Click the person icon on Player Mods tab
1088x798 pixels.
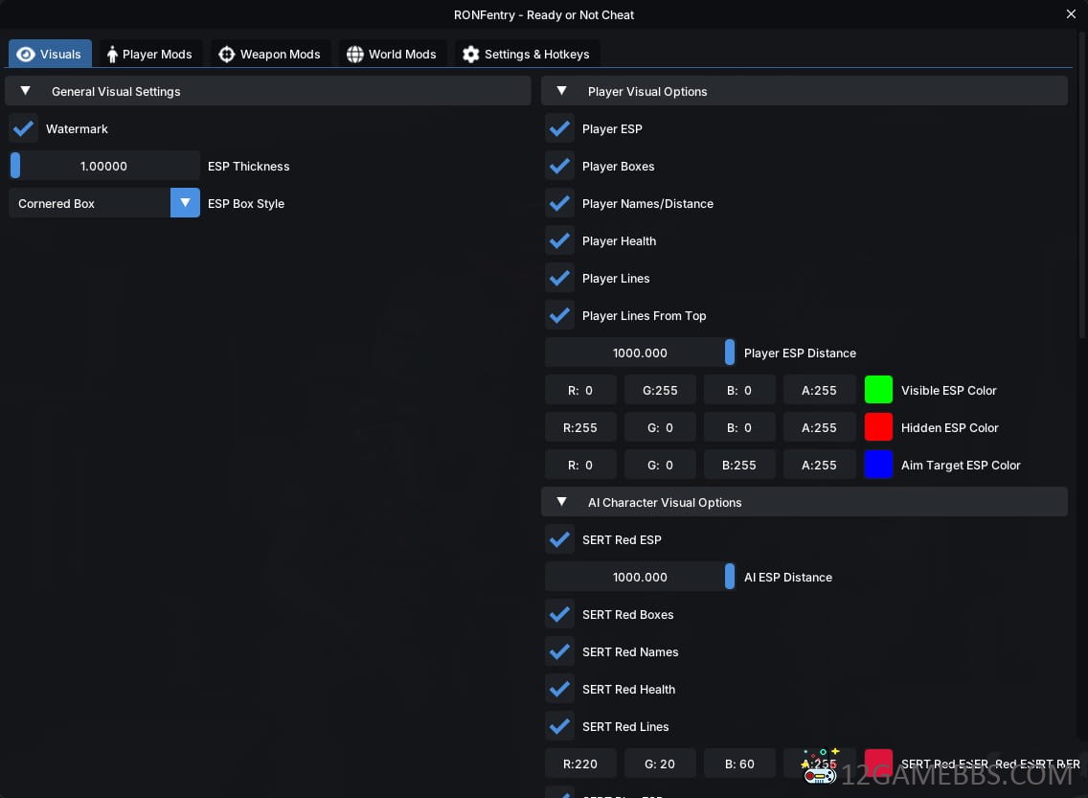112,55
